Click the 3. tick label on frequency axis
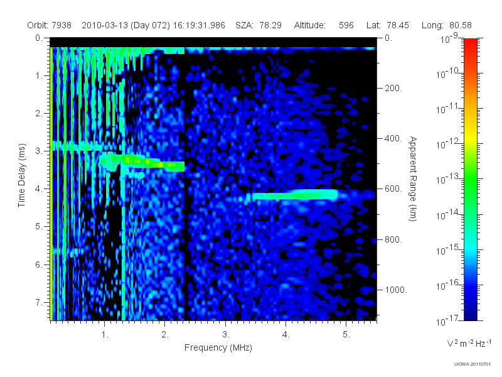The width and height of the screenshot is (502, 377). [x=226, y=335]
